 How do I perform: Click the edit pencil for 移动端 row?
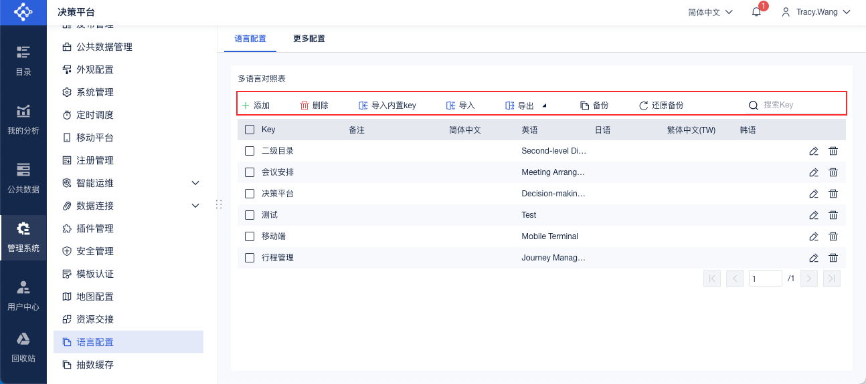(814, 236)
